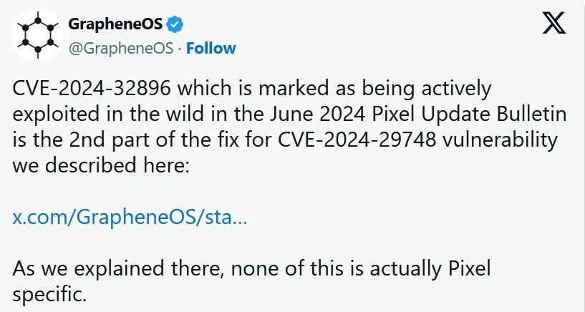Viewport: 585px width, 312px height.
Task: Click the GrapheneOS display name
Action: tap(115, 25)
